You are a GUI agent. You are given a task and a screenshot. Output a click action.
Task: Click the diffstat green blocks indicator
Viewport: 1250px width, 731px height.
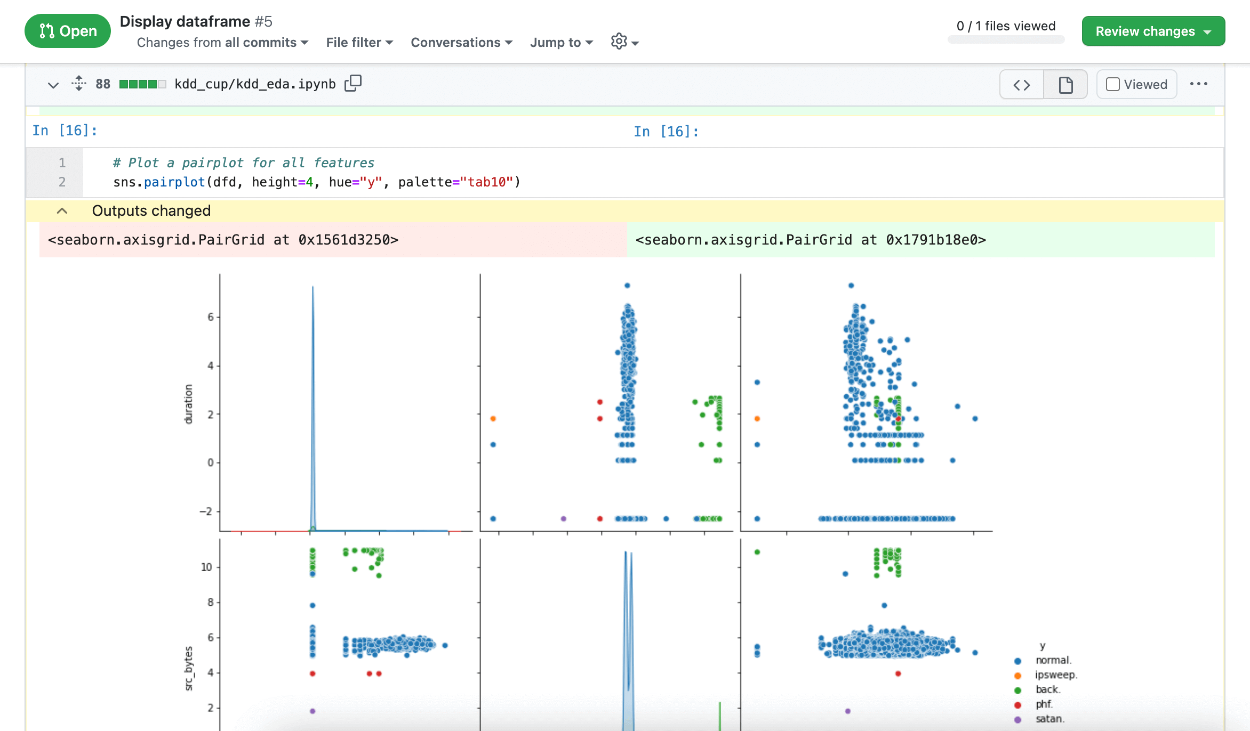point(142,84)
